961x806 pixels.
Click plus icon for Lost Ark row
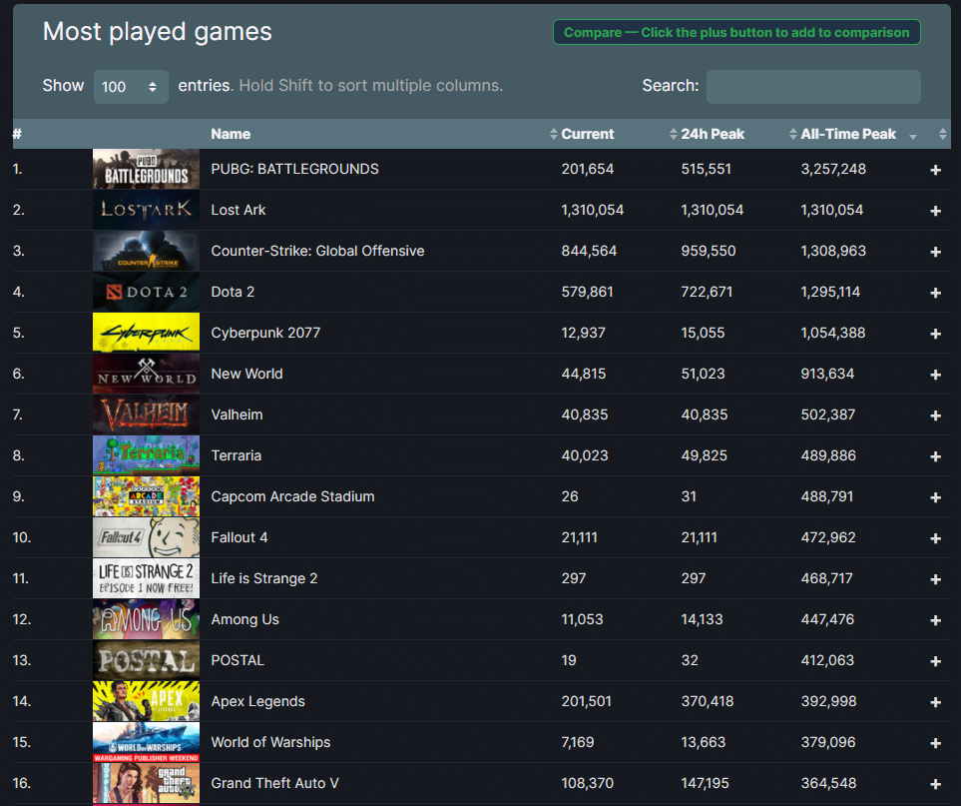point(935,211)
